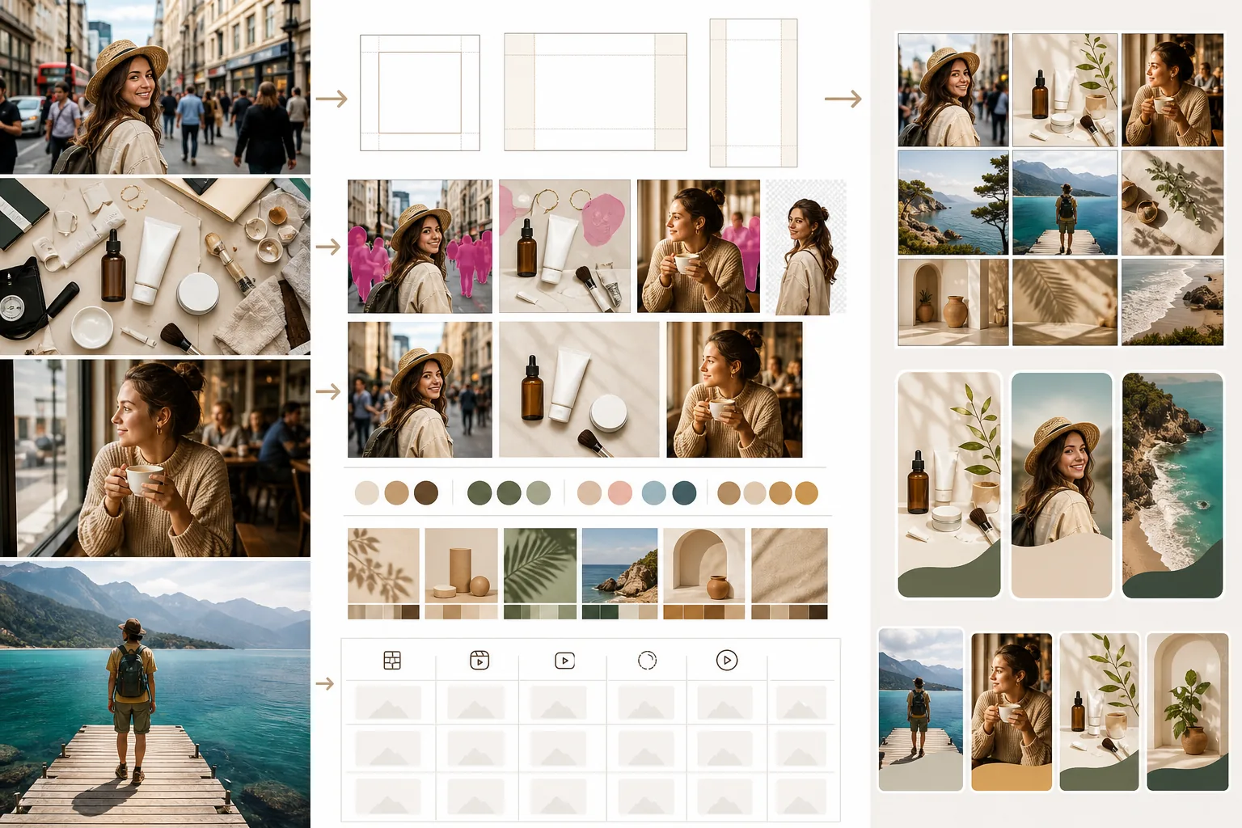Click the top placeholder below the circled play icon
The height and width of the screenshot is (828, 1242).
tap(725, 703)
